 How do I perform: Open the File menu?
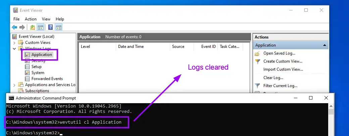[16, 19]
